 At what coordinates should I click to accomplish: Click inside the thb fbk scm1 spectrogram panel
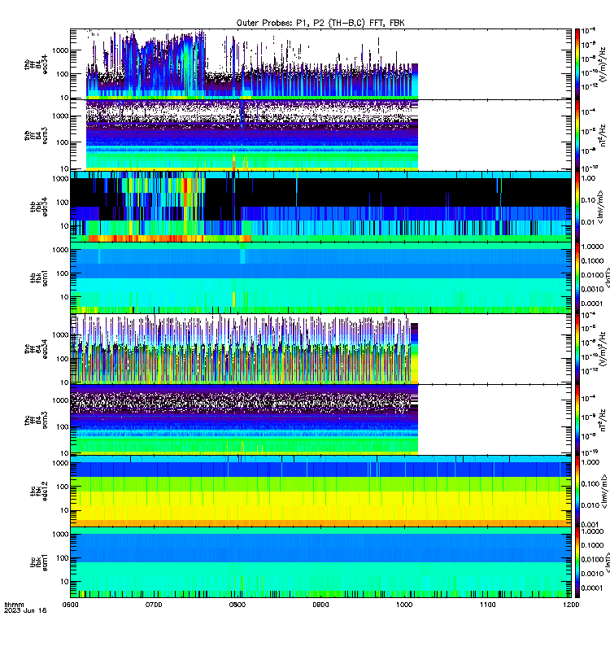click(320, 277)
